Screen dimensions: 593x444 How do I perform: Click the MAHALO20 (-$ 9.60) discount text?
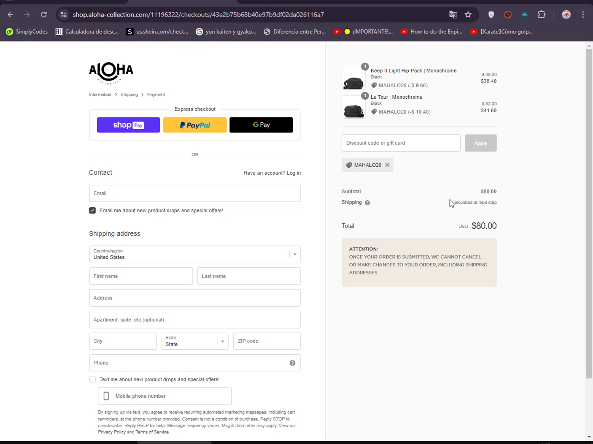[x=403, y=85]
